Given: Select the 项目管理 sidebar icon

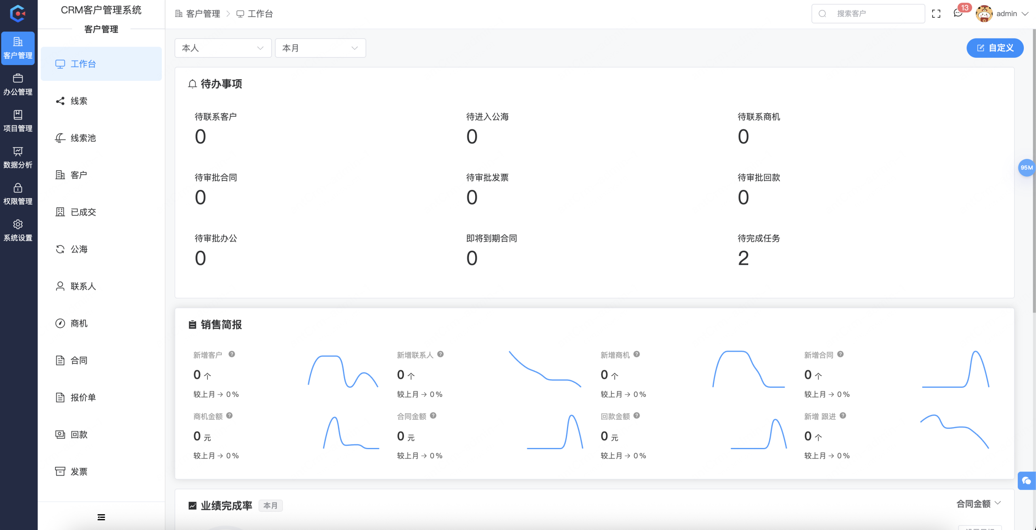Looking at the screenshot, I should 18,120.
